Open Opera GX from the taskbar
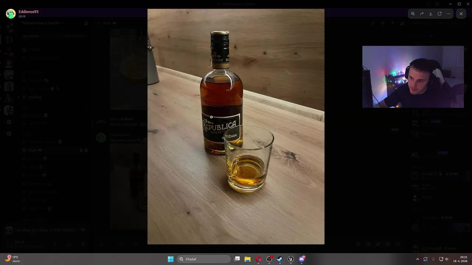472x265 pixels. click(258, 259)
